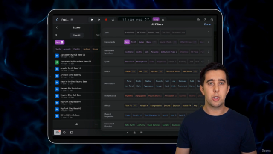Screen dimensions: 273x154
Task: Open the Playing Style popup menu
Action: pyautogui.click(x=155, y=96)
